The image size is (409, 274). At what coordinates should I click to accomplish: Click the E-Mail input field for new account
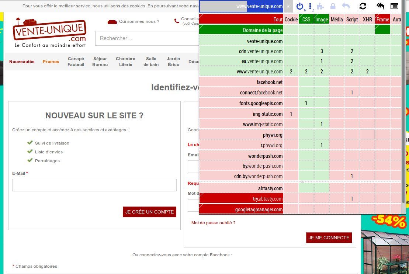click(x=94, y=185)
